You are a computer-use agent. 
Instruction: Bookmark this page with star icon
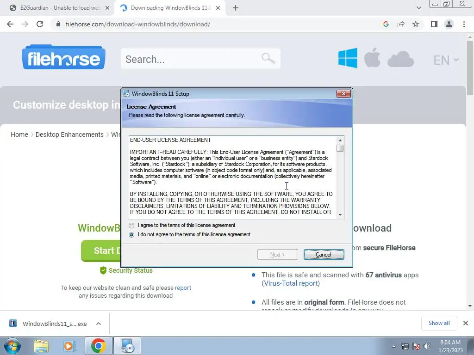pos(416,24)
